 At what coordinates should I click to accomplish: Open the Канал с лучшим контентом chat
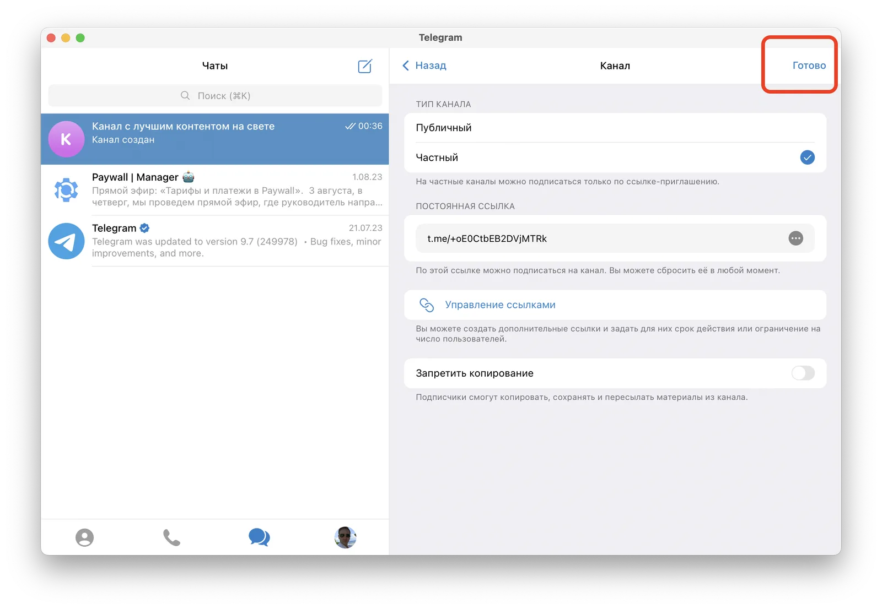pos(215,139)
